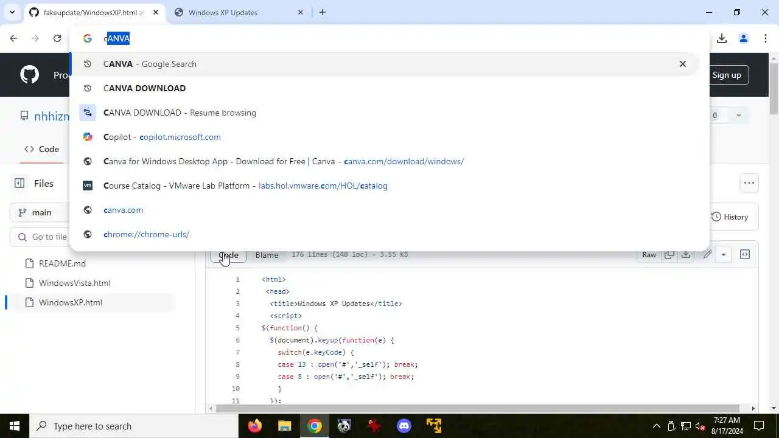Click the address bar text field
Image resolution: width=779 pixels, height=438 pixels.
point(389,38)
